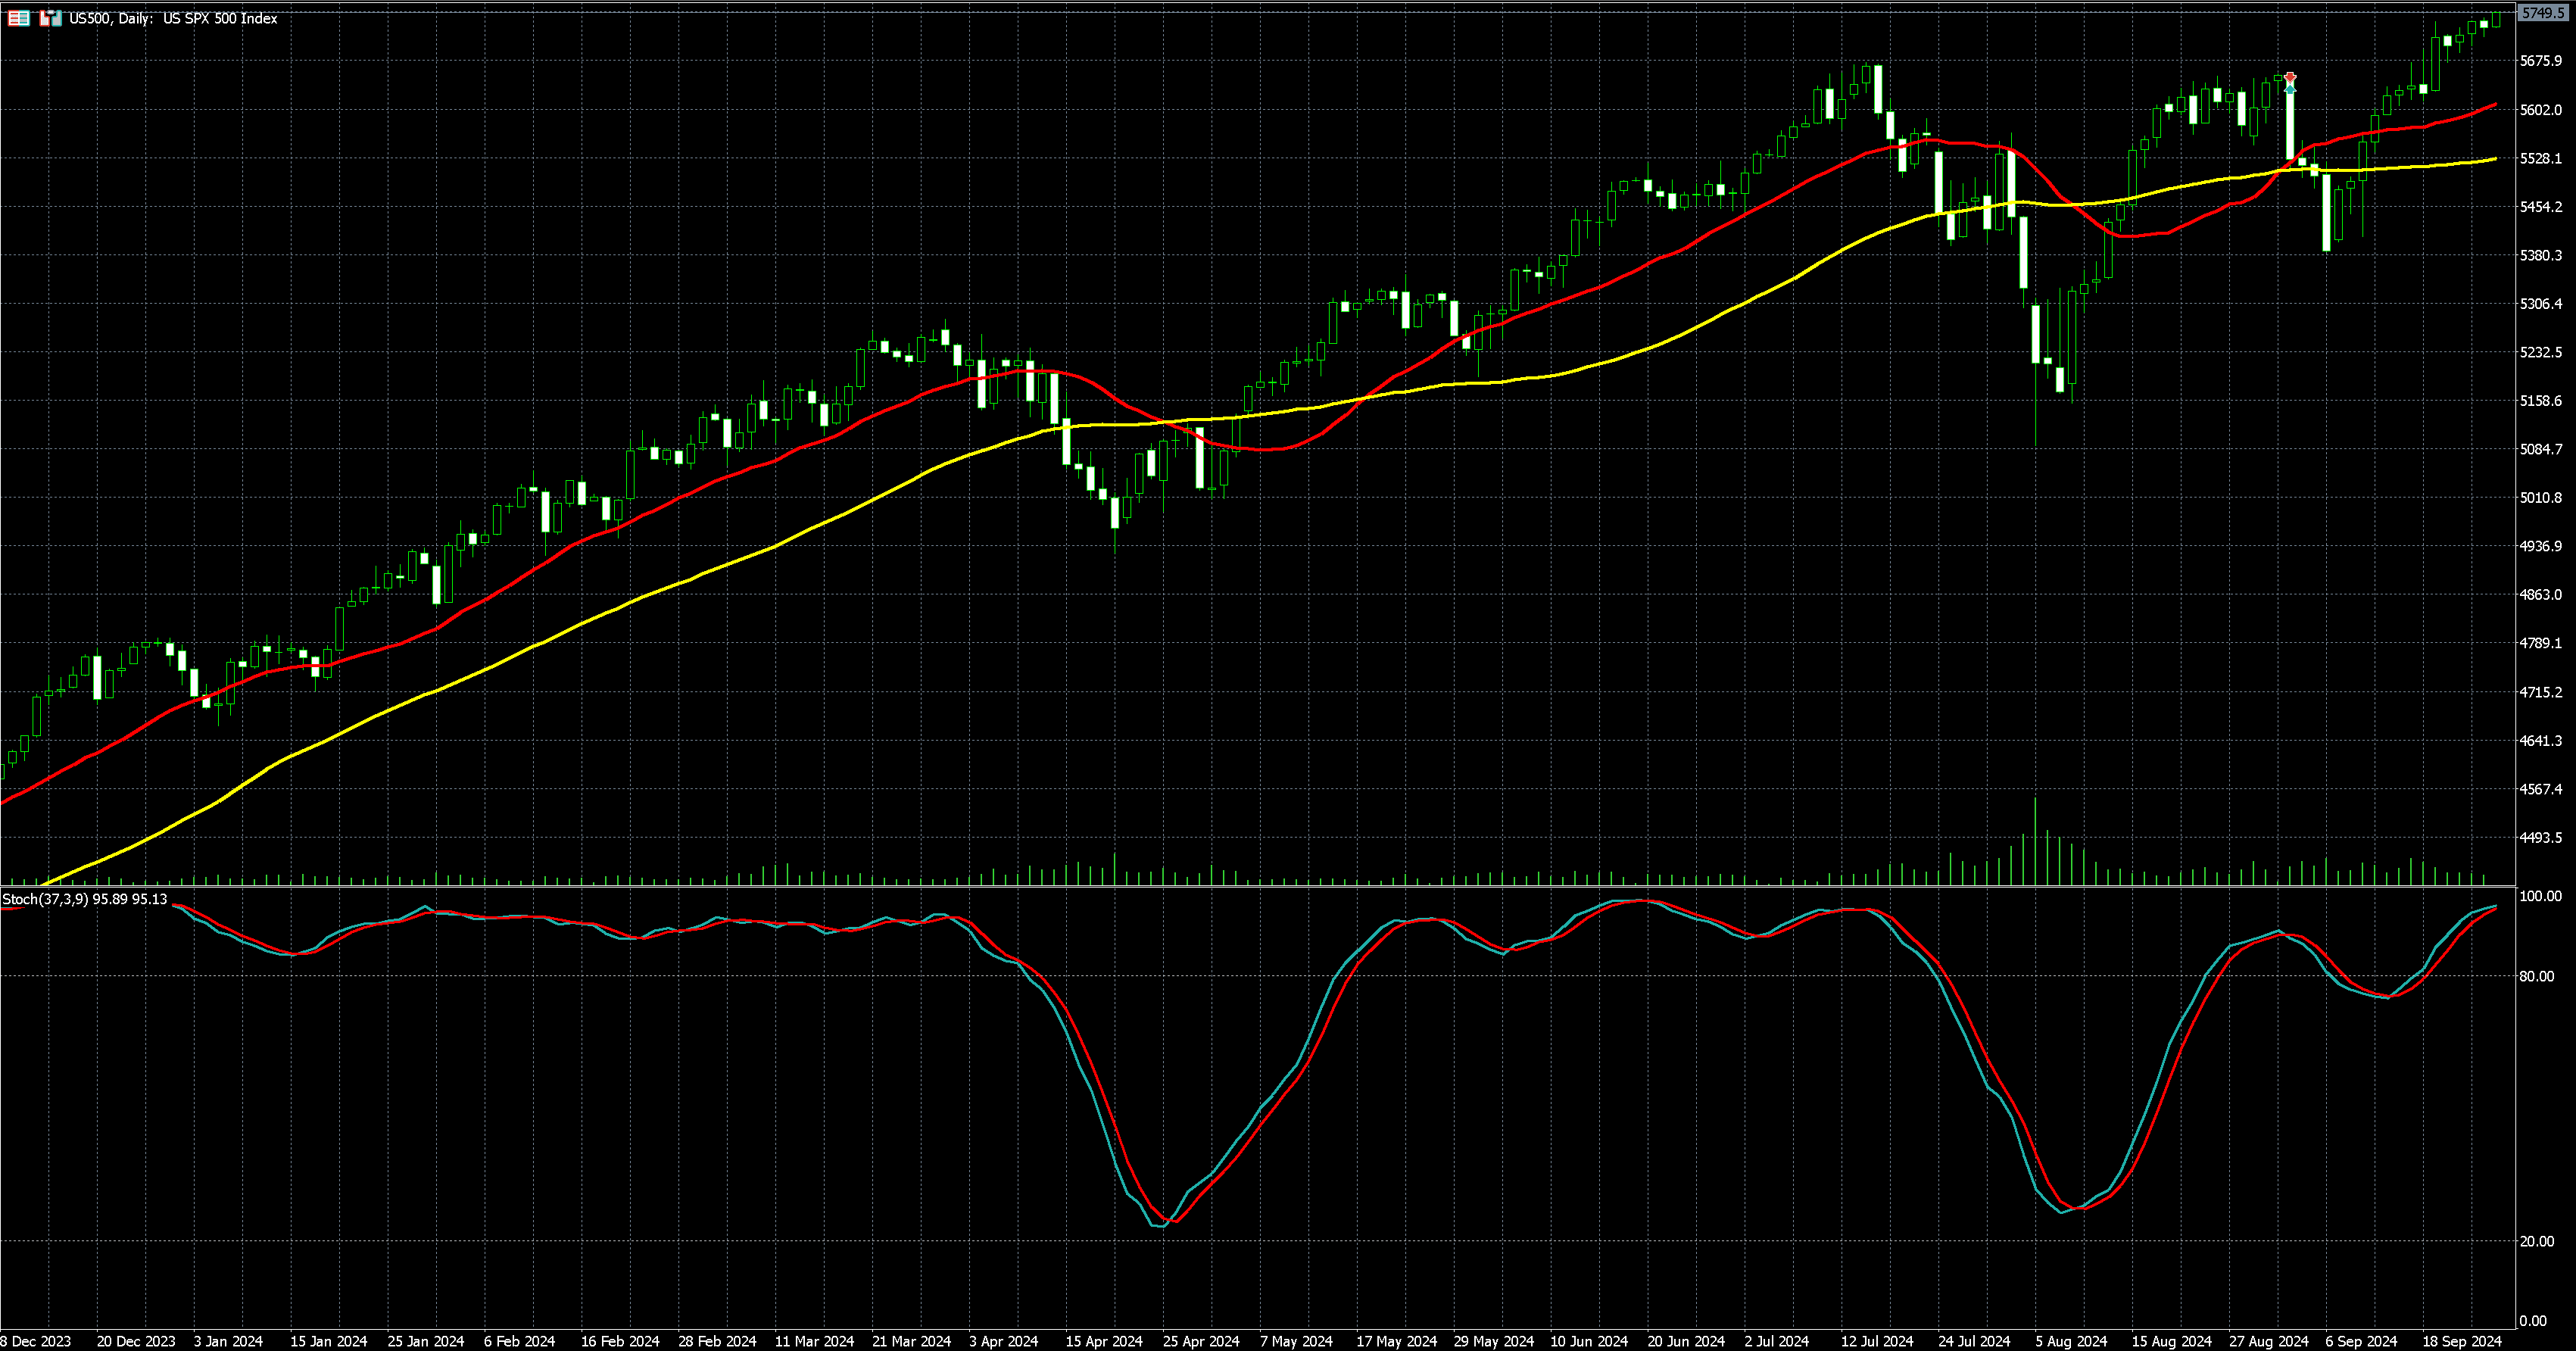2576x1351 pixels.
Task: Click the 5010.8 price scale label
Action: tap(2541, 497)
